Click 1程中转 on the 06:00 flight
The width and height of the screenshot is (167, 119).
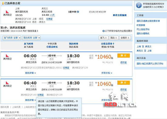[x=52, y=56]
